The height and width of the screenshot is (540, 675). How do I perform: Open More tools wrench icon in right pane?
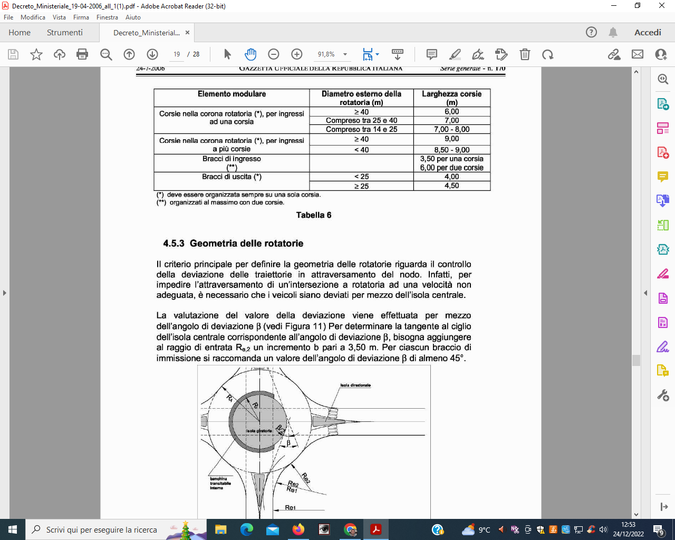(663, 395)
